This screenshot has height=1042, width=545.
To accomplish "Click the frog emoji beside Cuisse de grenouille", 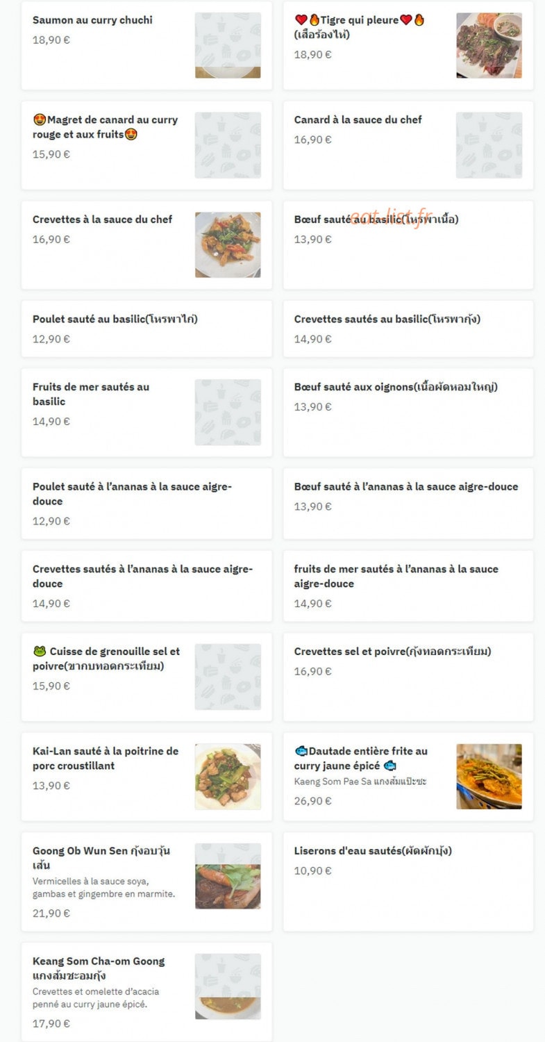I will (39, 652).
